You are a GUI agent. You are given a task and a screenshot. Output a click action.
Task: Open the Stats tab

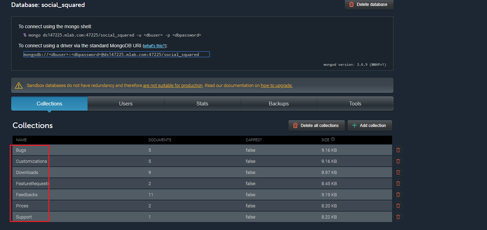202,104
